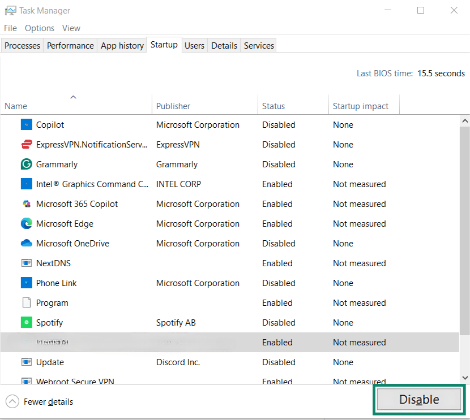Select the ExpressVPN.NotificationServ... entry name
The height and width of the screenshot is (420, 470).
click(x=92, y=145)
